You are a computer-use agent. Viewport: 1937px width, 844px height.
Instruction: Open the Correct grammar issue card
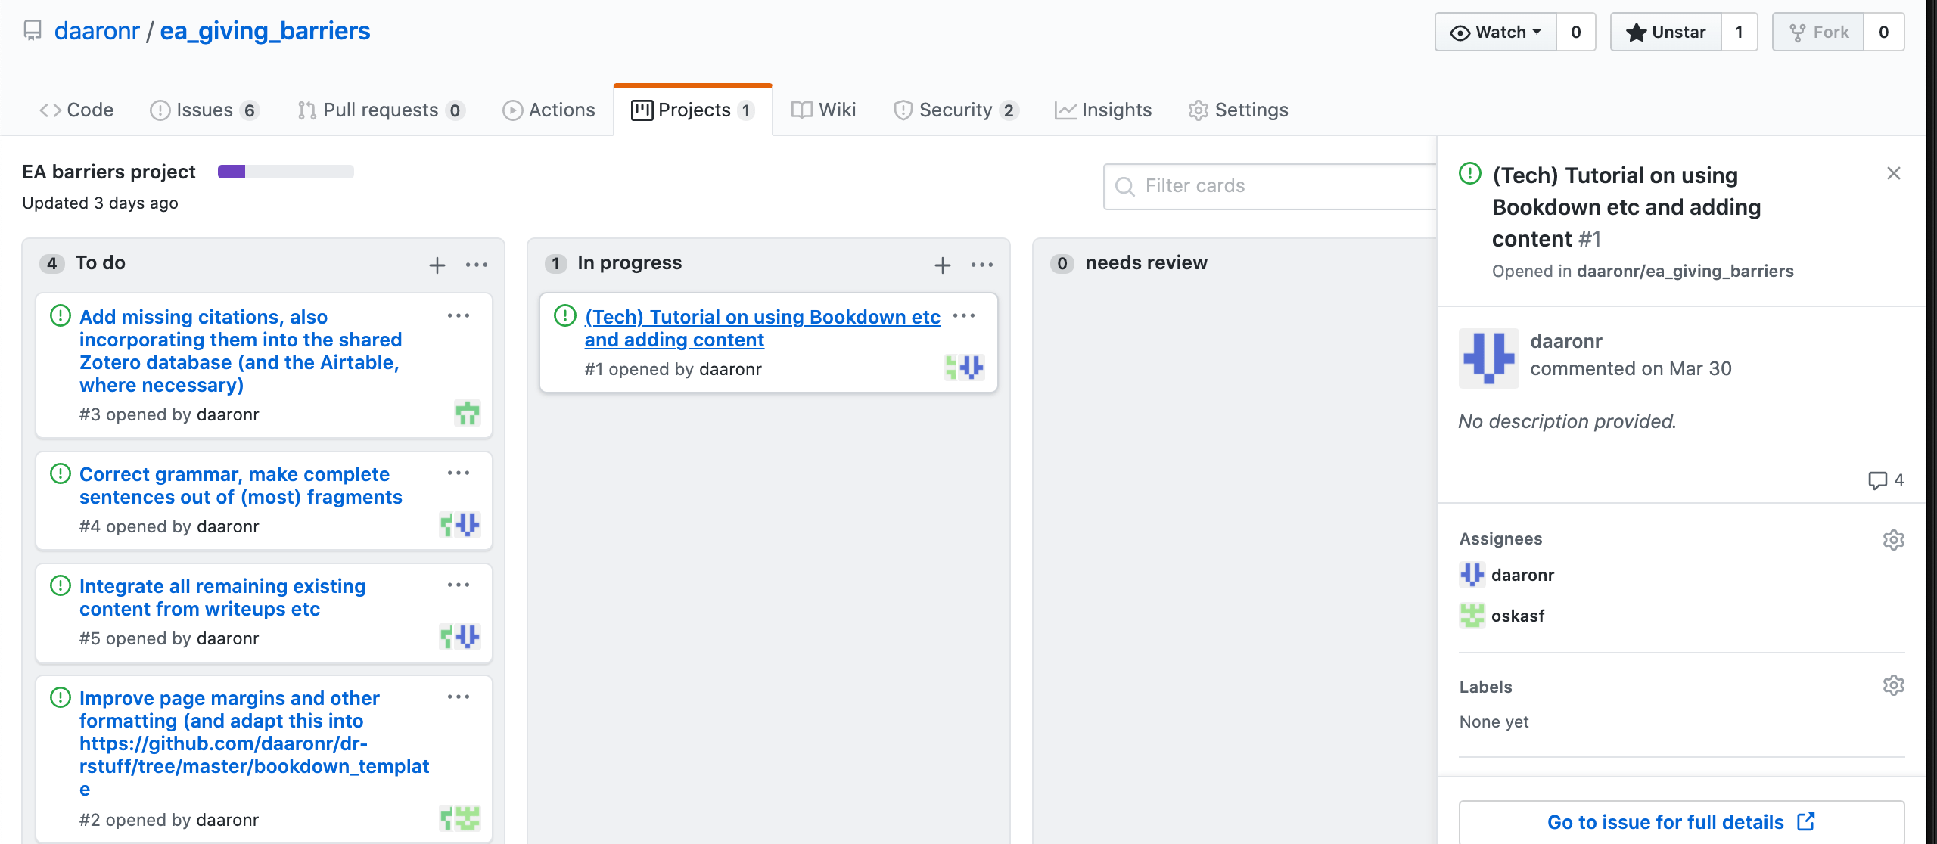(241, 486)
